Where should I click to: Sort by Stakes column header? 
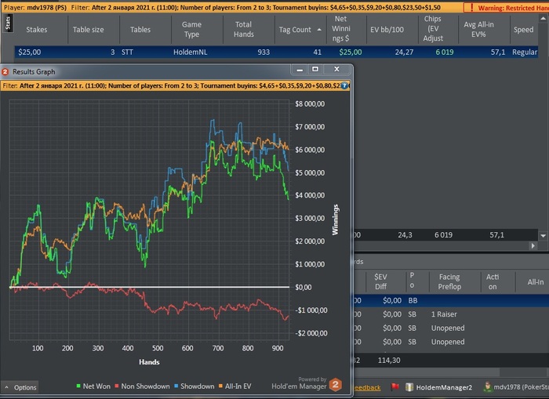point(36,30)
